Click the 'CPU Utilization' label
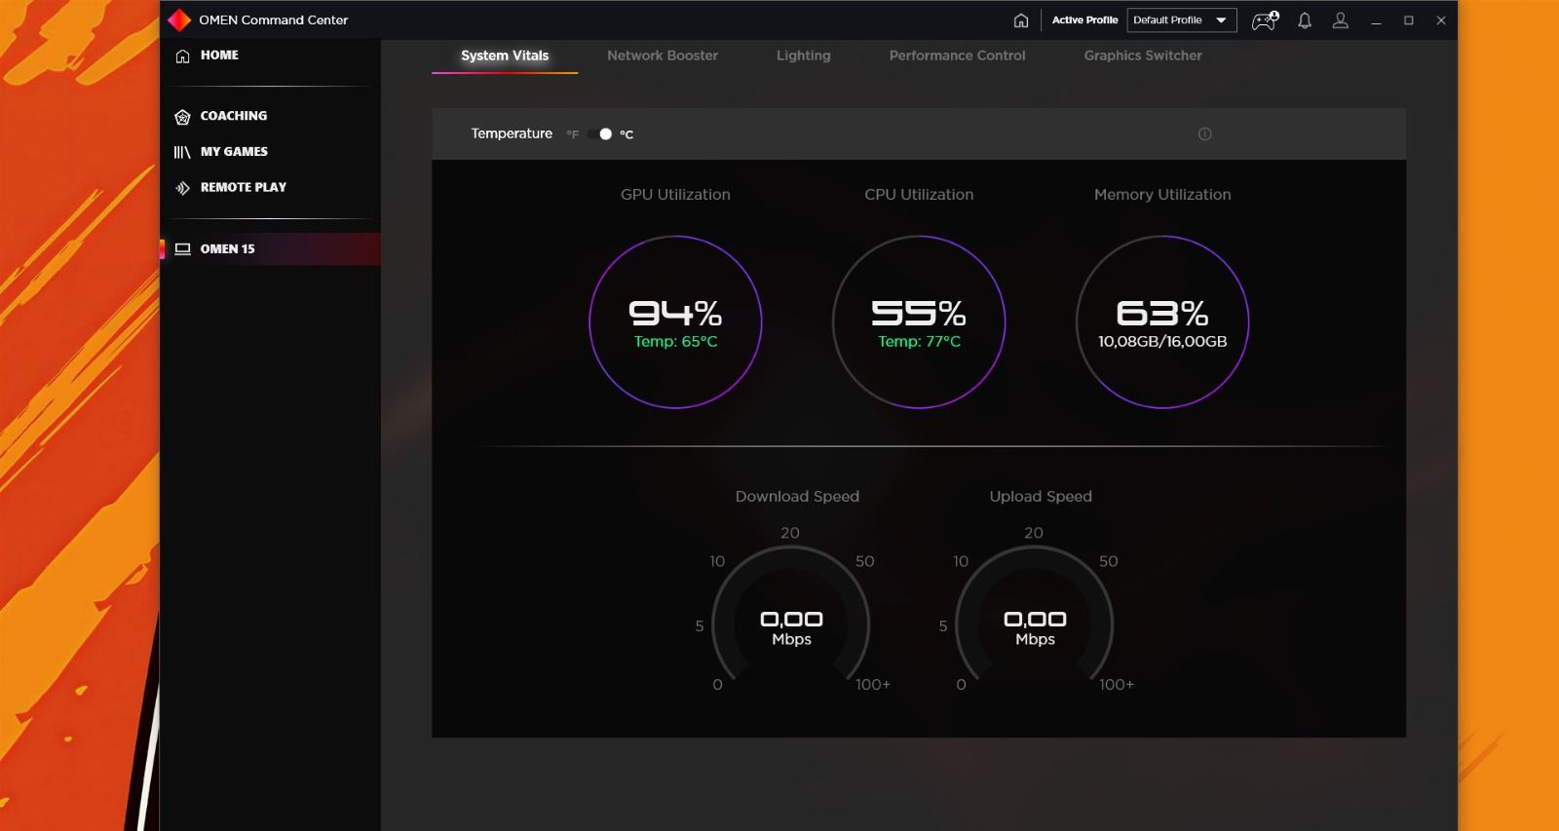1559x831 pixels. tap(919, 195)
